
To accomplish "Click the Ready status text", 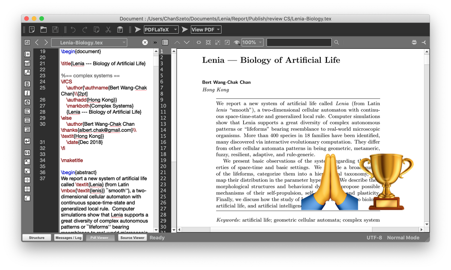I will tap(157, 238).
